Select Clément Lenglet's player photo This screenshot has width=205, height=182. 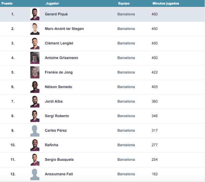click(35, 43)
